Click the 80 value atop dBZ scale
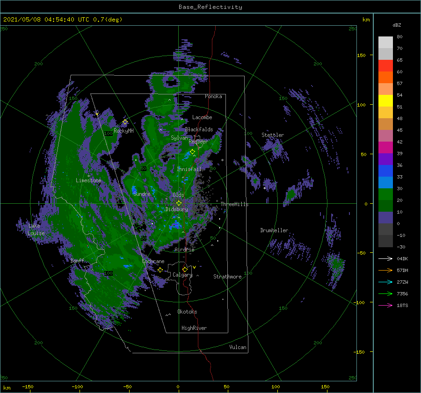The image size is (421, 393). coord(400,37)
